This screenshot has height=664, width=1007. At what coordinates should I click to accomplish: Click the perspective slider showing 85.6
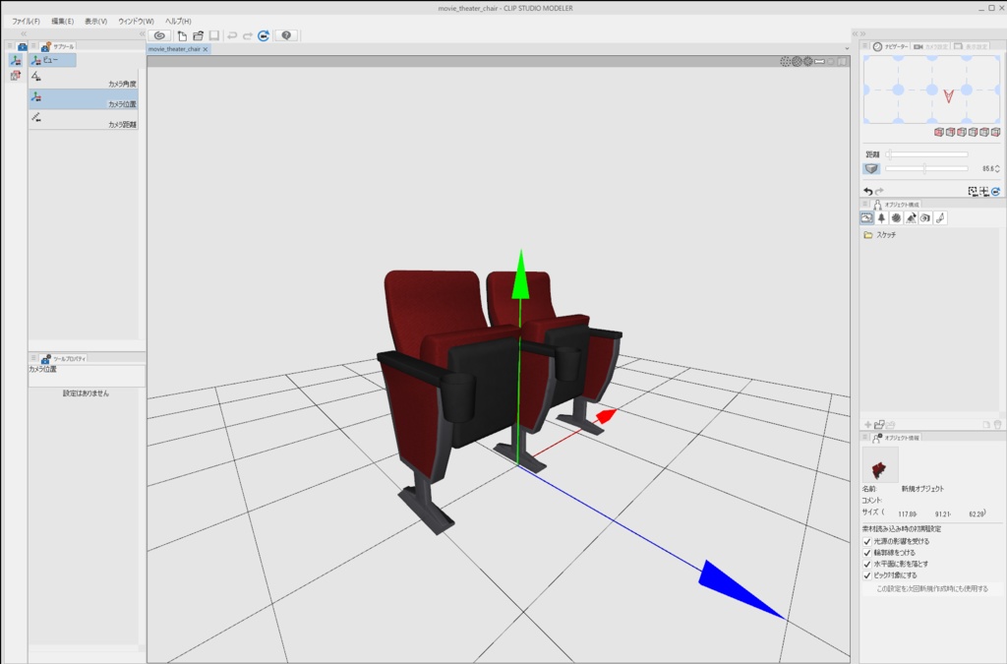[x=926, y=168]
